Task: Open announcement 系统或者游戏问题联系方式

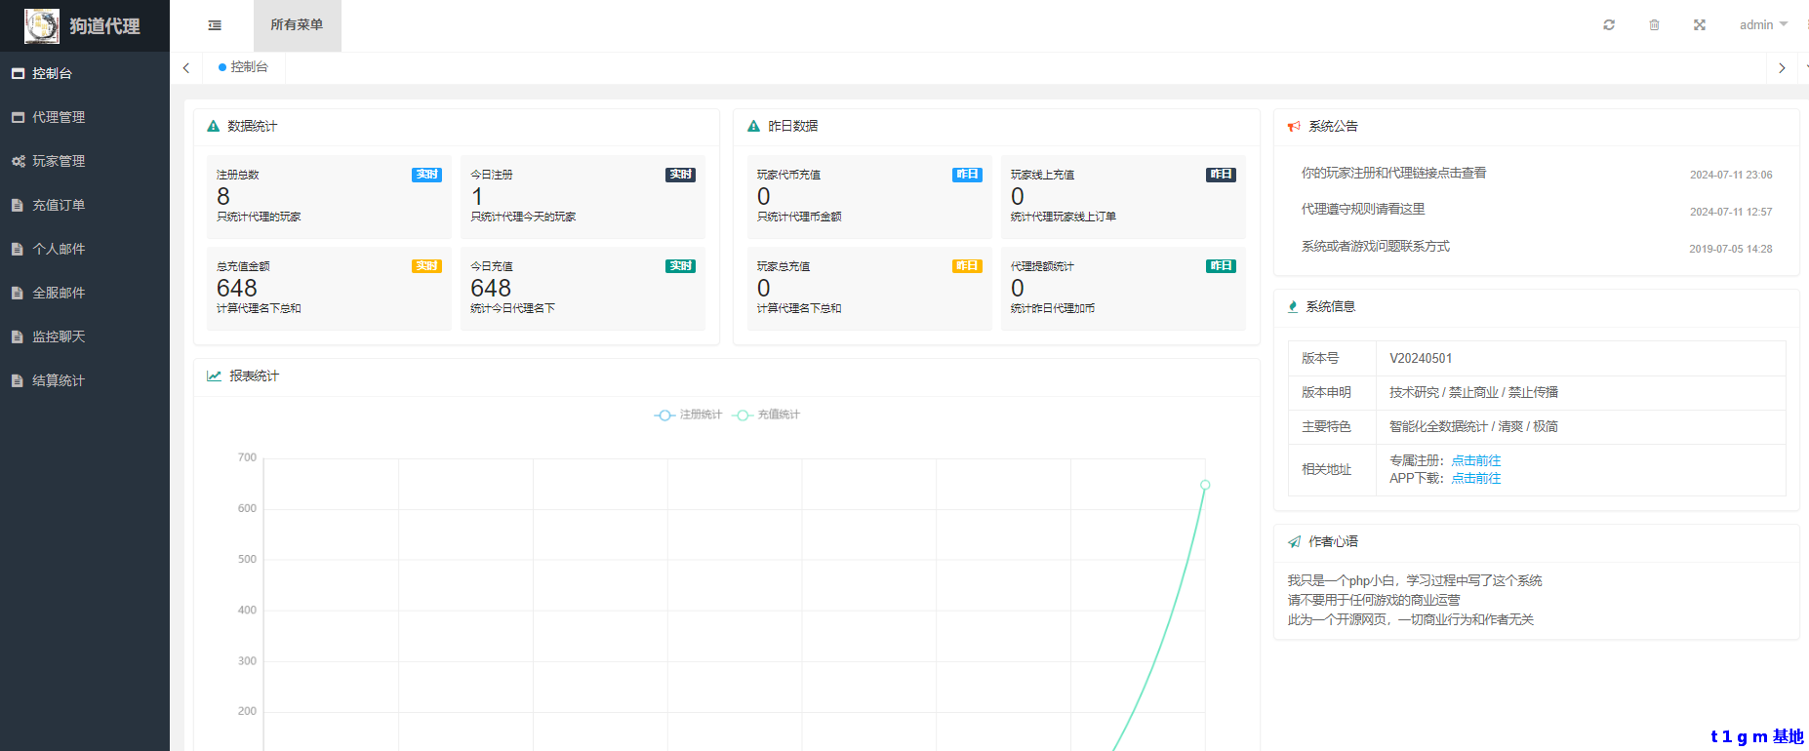Action: tap(1375, 246)
